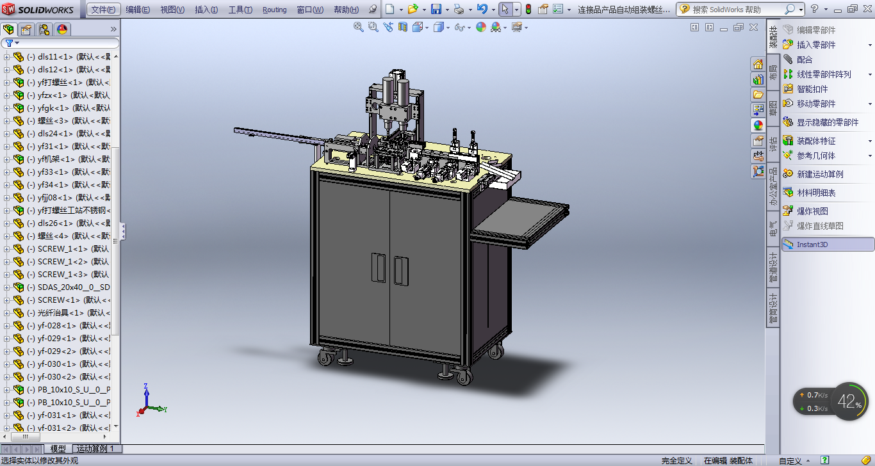Click the Save icon in the top toolbar

[436, 9]
